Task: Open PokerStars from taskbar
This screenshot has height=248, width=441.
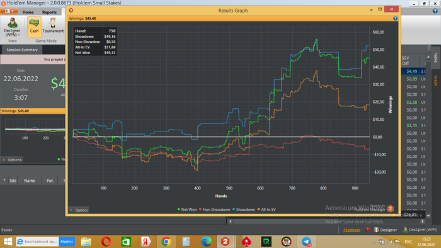Action: [x=246, y=242]
